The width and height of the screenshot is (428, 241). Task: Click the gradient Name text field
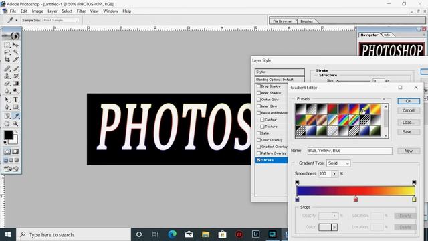(350, 151)
